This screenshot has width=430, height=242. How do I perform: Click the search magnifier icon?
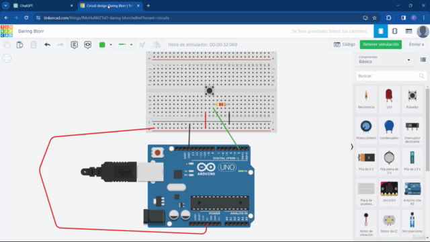tap(421, 76)
